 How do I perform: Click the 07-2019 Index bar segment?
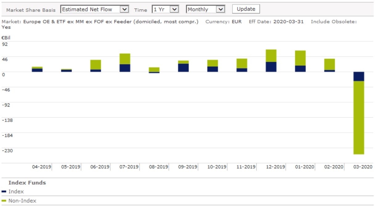tap(125, 68)
